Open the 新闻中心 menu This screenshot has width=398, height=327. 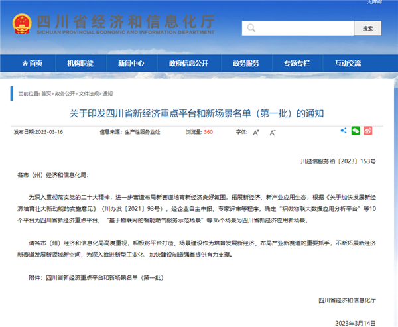(x=131, y=63)
